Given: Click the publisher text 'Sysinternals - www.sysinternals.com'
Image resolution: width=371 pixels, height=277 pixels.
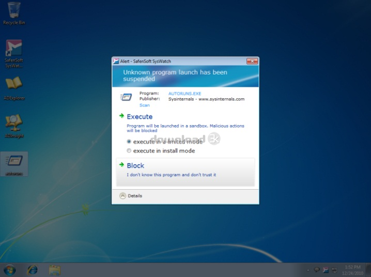Looking at the screenshot, I should [x=206, y=99].
